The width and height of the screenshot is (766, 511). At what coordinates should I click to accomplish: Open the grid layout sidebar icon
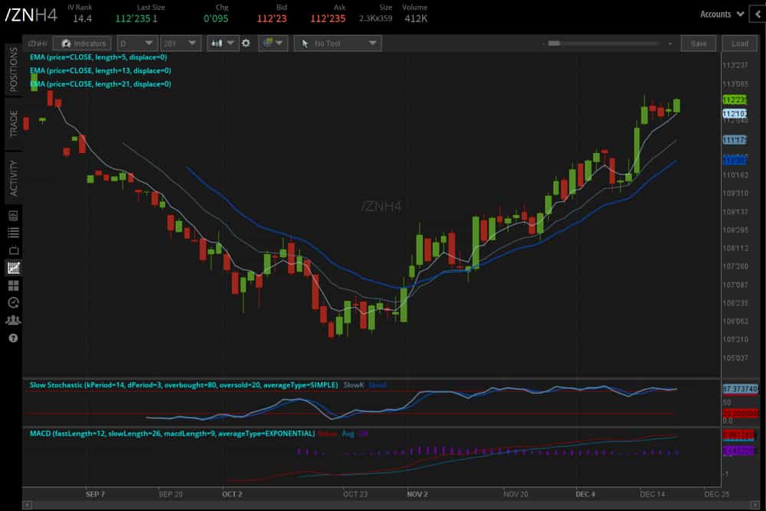click(x=13, y=285)
